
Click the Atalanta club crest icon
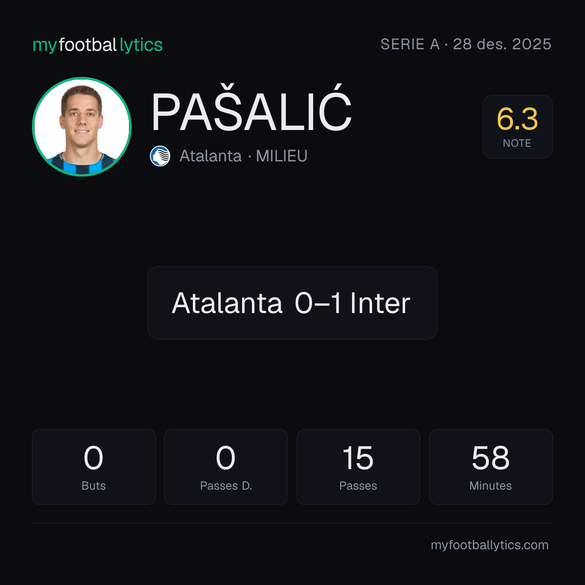pos(160,156)
